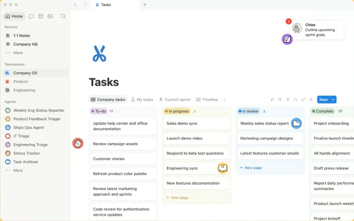Click the Task Archiver agent icon
354x221 pixels.
[8, 162]
